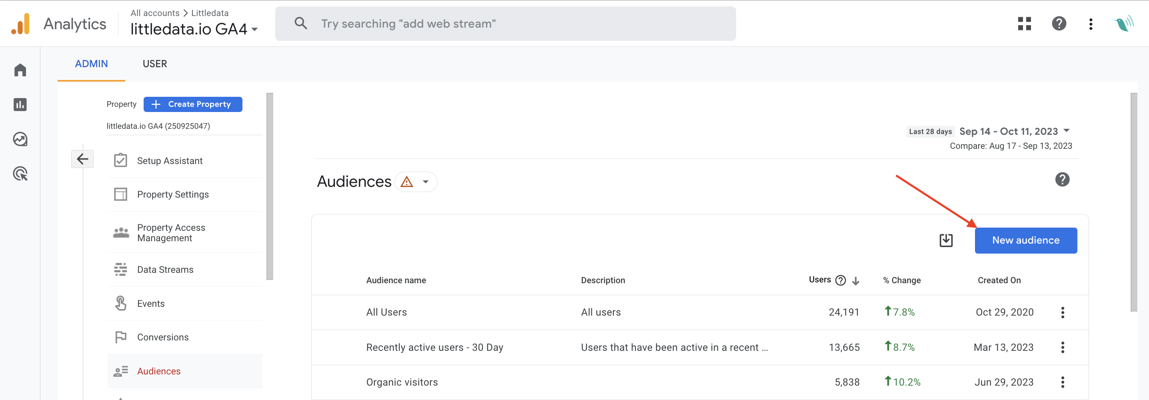Open more options for Organic visitors row
The height and width of the screenshot is (400, 1149).
[x=1063, y=382]
